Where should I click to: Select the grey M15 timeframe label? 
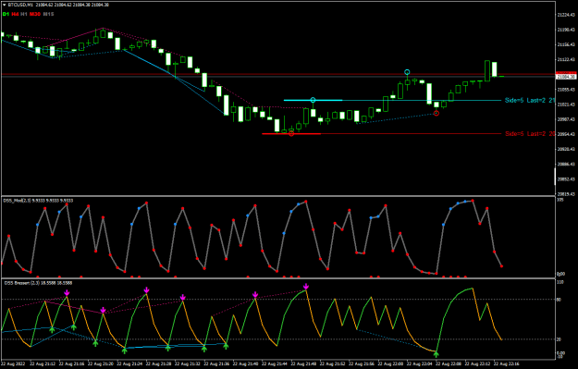[48, 14]
